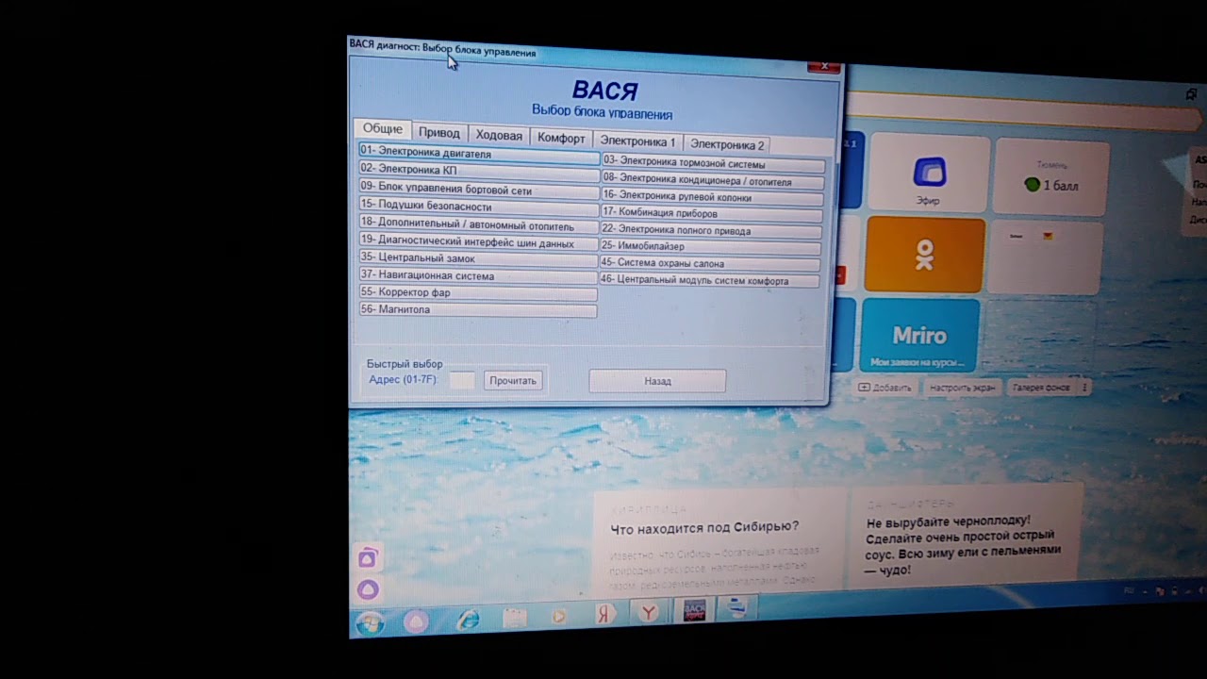
Task: Open the mail tile with envelope icon
Action: click(1046, 257)
